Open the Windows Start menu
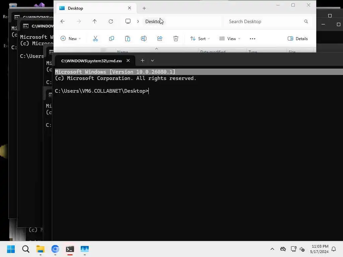 (x=11, y=249)
